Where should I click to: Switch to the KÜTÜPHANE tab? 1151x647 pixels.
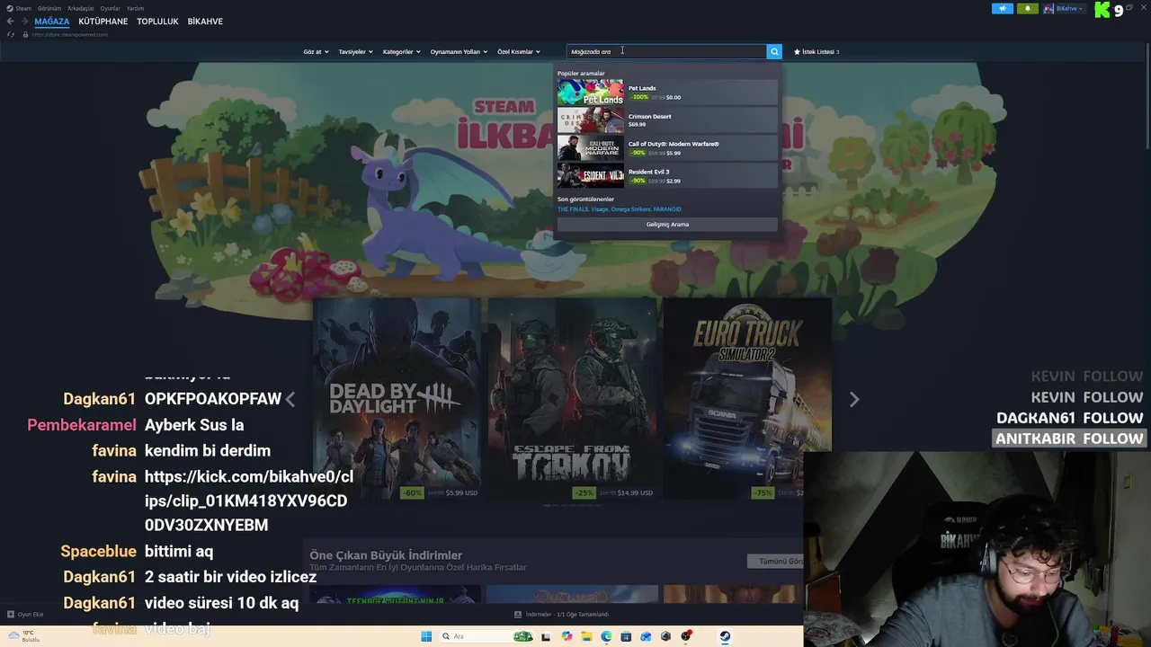pyautogui.click(x=103, y=22)
